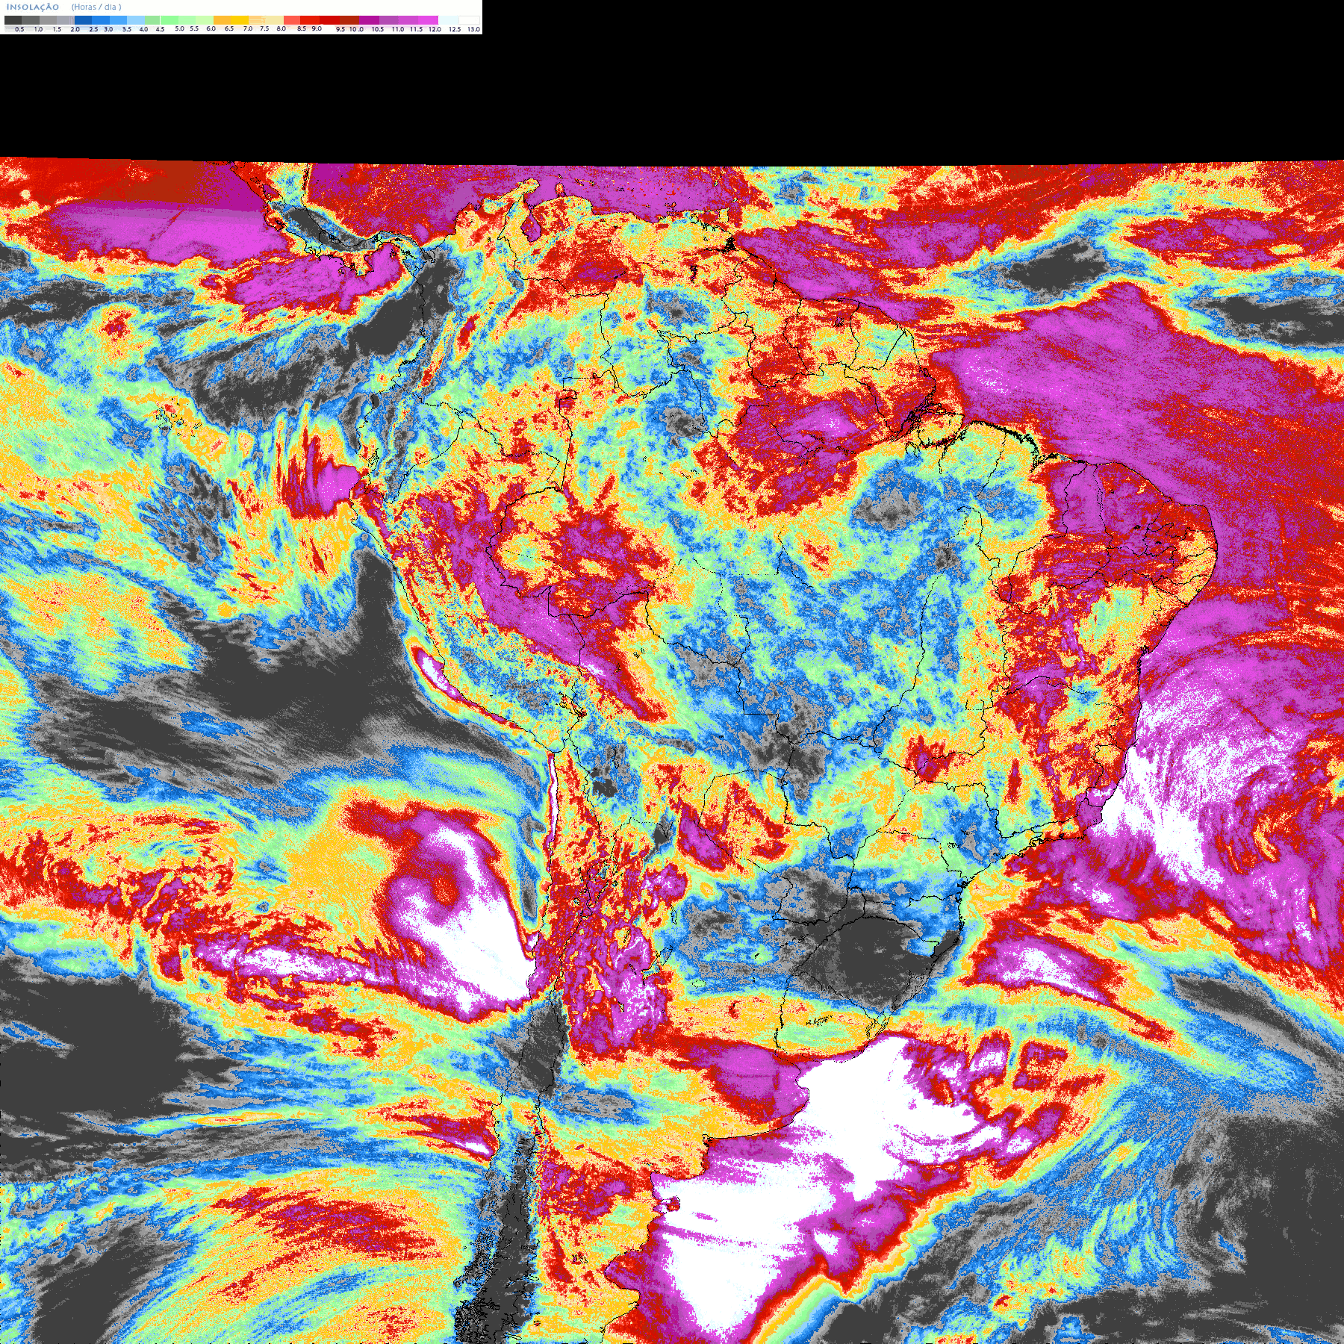The image size is (1344, 1344).
Task: Click the 11.5 legend value
Action: tap(416, 29)
